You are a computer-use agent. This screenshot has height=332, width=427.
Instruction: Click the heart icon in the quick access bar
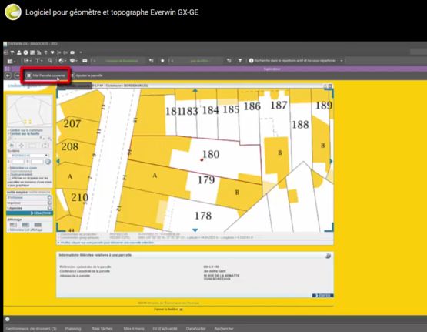click(52, 52)
